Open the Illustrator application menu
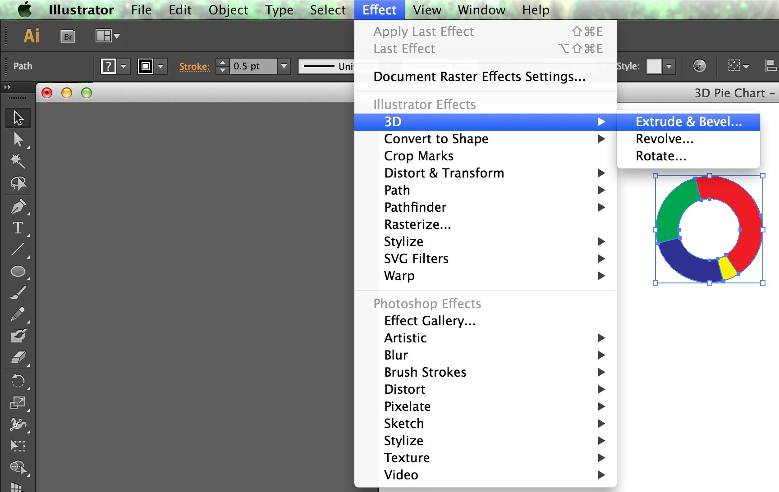The width and height of the screenshot is (779, 492). pyautogui.click(x=81, y=9)
